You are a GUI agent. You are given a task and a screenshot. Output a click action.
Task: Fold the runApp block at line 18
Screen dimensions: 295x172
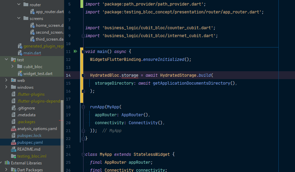(83, 107)
